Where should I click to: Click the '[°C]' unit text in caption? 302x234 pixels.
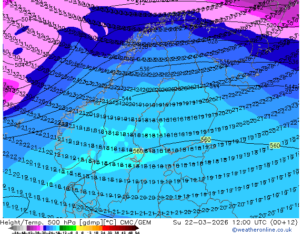tap(110, 223)
